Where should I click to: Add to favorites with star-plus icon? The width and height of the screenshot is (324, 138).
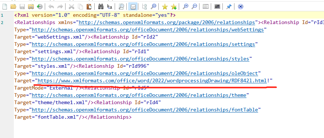click(174, 7)
